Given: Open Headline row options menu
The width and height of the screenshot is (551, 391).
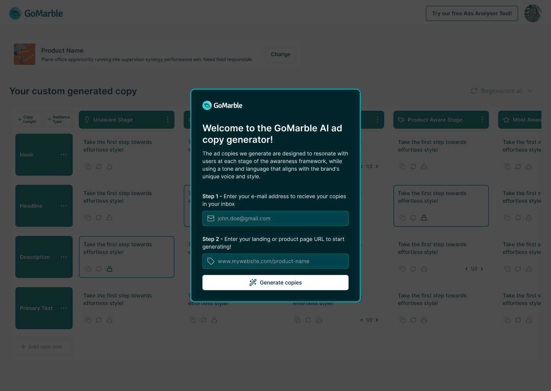Looking at the screenshot, I should tap(64, 206).
